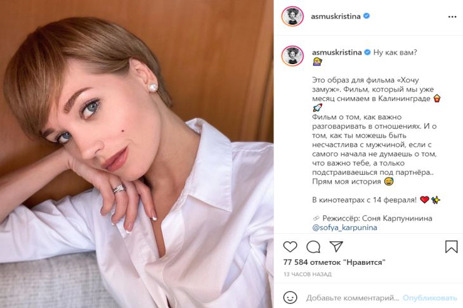Image resolution: width=463 pixels, height=308 pixels.
Task: Click the caption profile avatar
Action: coord(292,56)
